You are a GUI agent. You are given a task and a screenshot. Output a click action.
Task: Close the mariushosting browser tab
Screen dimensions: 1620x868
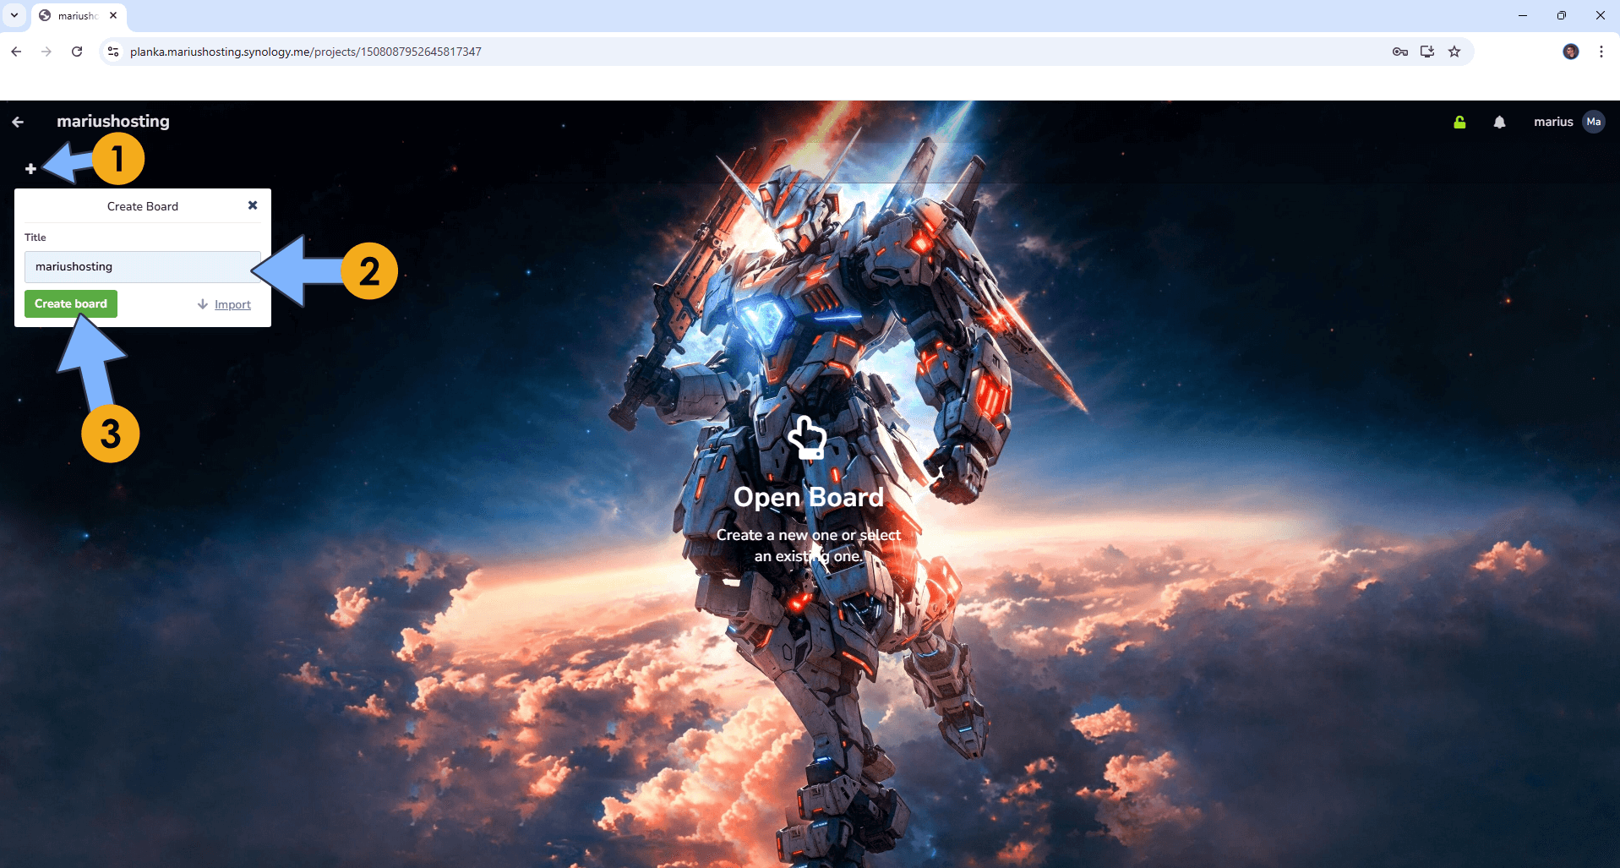[113, 15]
